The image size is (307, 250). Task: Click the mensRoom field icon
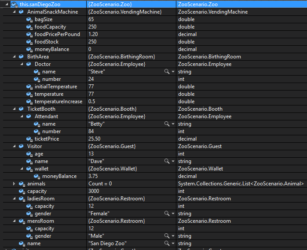pyautogui.click(x=22, y=221)
